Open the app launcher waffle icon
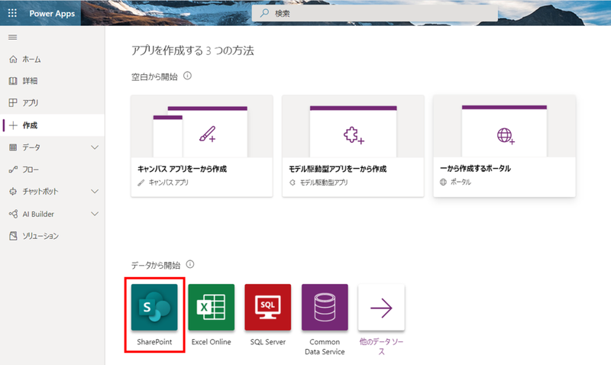The width and height of the screenshot is (611, 365). pyautogui.click(x=12, y=13)
